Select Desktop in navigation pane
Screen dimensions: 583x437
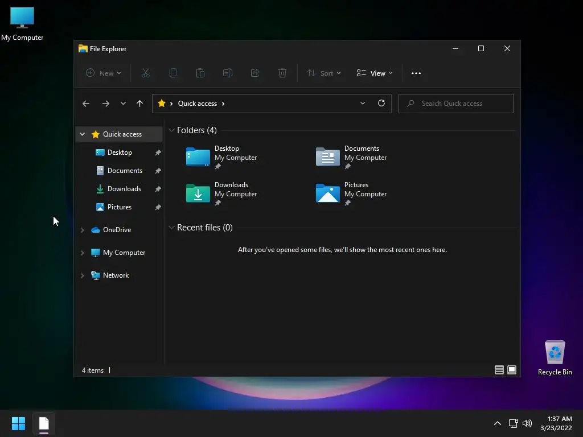click(x=119, y=152)
